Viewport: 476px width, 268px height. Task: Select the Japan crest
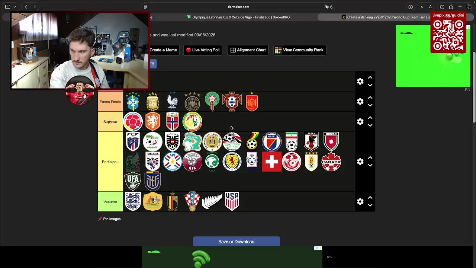[x=311, y=141]
